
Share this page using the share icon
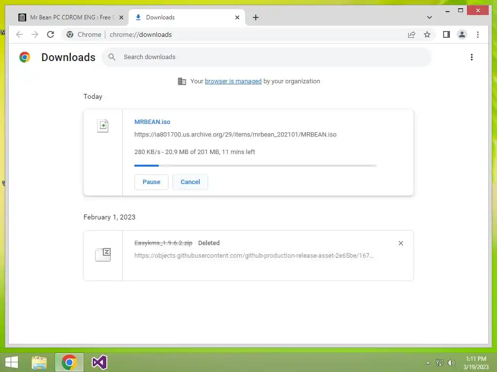coord(412,34)
